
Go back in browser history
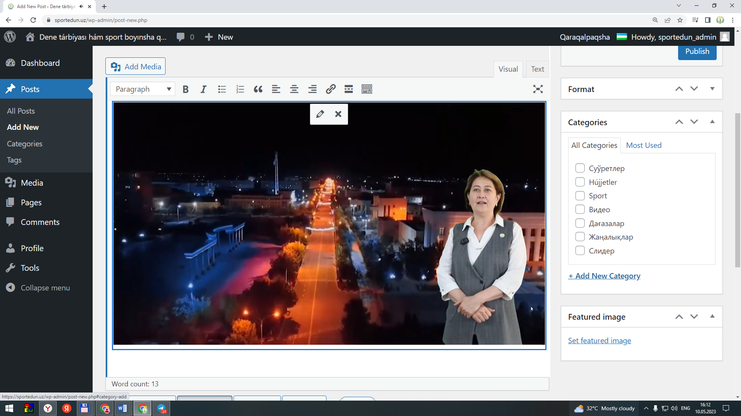point(8,20)
